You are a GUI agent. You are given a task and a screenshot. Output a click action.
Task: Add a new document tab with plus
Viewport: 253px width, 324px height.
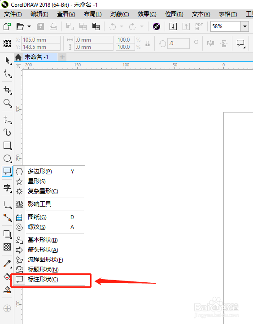[62, 57]
